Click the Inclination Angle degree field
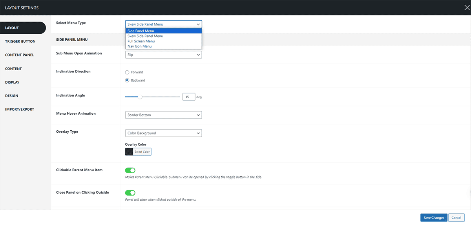This screenshot has width=471, height=225. tap(189, 97)
